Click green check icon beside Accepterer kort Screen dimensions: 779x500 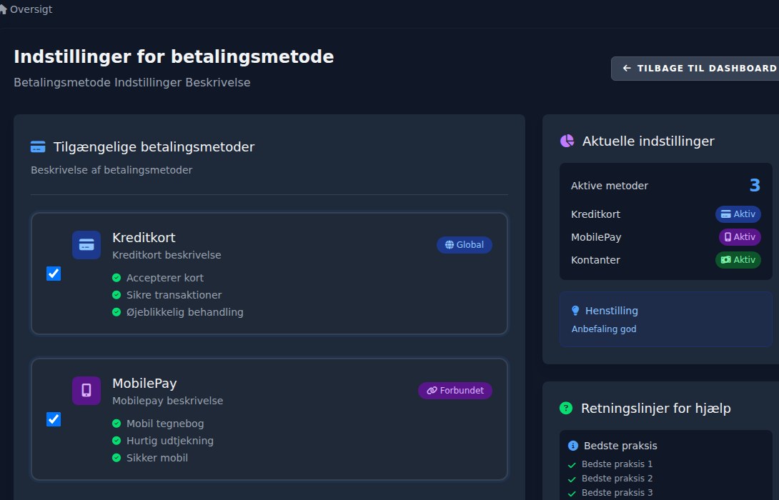coord(116,278)
